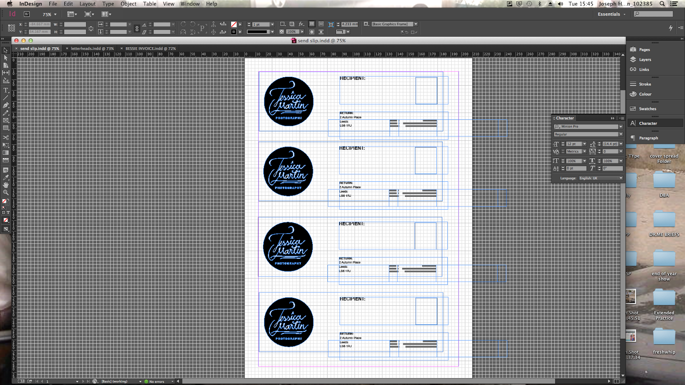Open the Character panel flyout menu

[x=622, y=118]
